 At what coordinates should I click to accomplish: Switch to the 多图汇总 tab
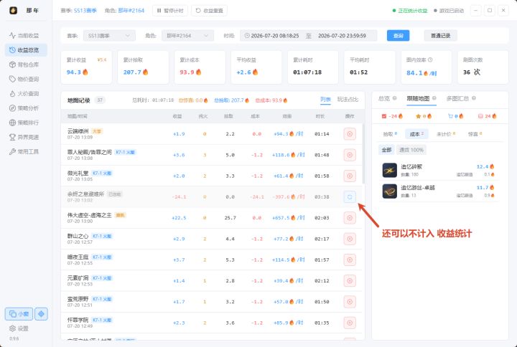tap(460, 98)
